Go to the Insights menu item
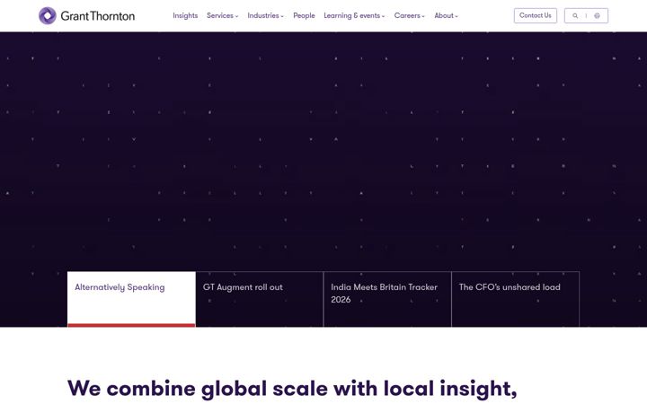 tap(185, 15)
